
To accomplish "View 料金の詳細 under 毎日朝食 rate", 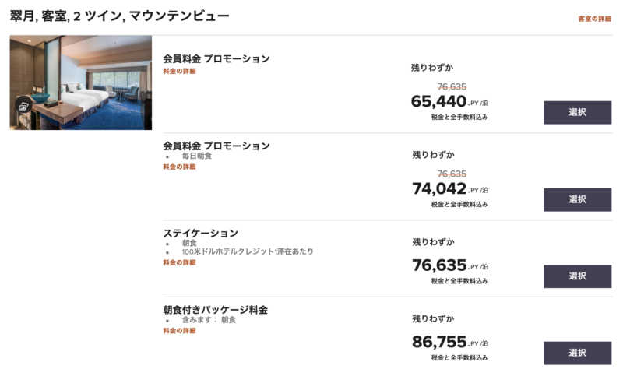I will pos(179,167).
